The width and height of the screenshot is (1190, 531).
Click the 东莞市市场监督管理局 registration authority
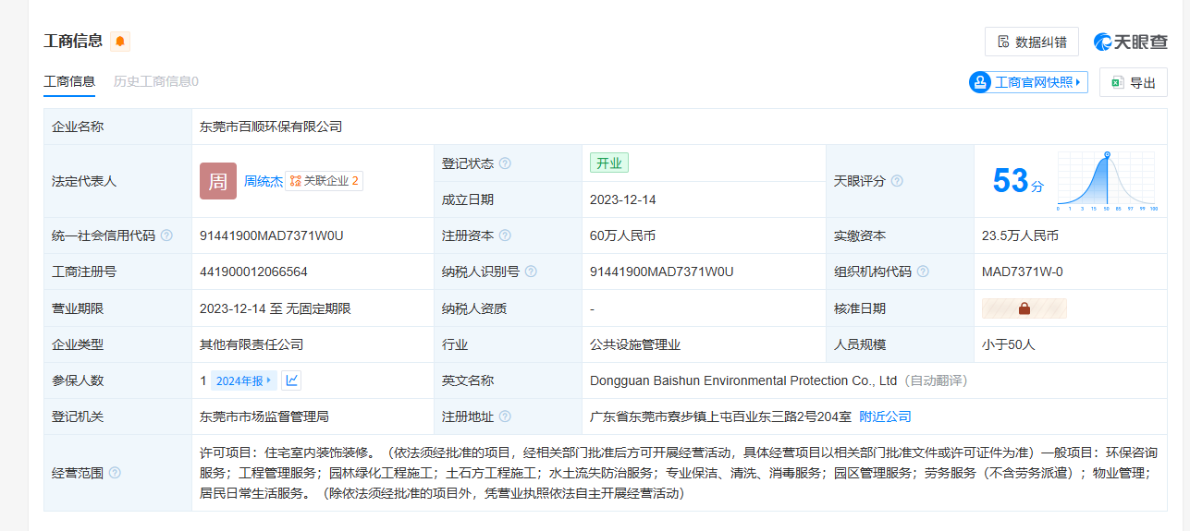pos(264,416)
